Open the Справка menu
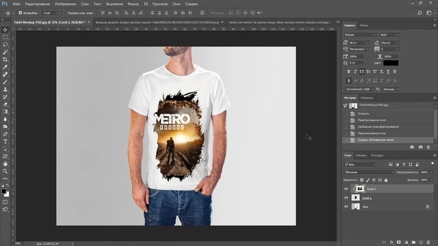 [x=192, y=4]
